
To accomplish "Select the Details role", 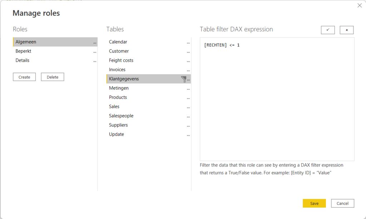I will tap(23, 60).
